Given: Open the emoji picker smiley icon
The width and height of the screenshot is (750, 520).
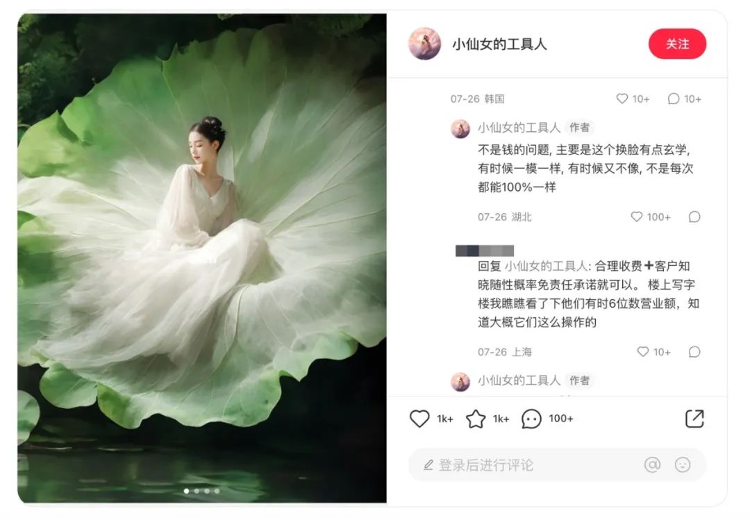Looking at the screenshot, I should [x=683, y=464].
